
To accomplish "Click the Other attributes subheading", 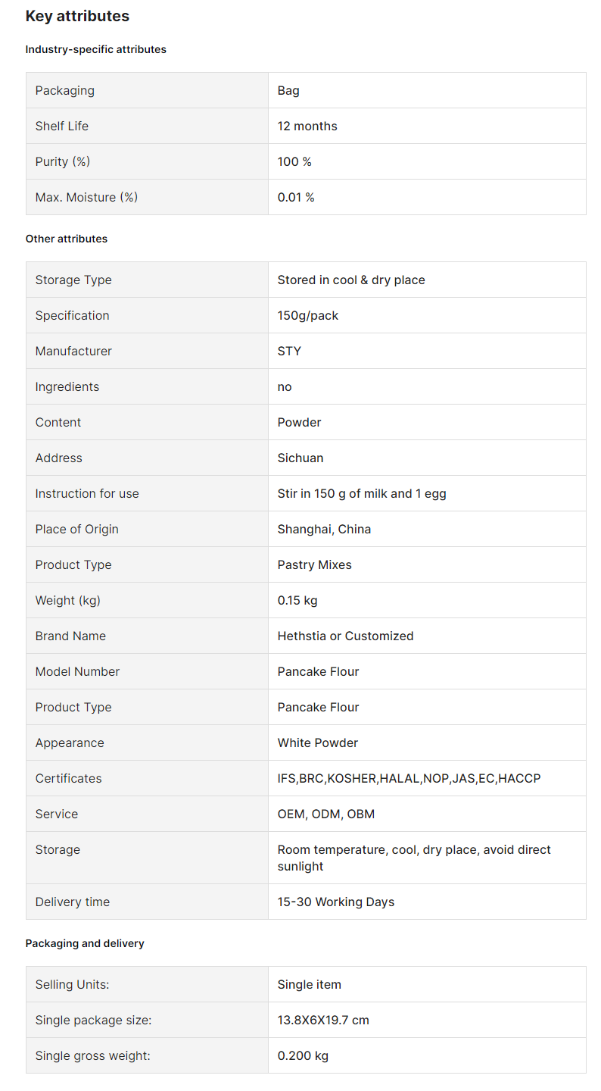I will coord(67,239).
